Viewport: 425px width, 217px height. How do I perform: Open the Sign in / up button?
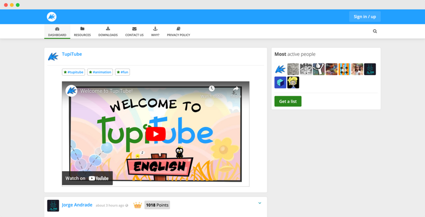[x=365, y=17]
